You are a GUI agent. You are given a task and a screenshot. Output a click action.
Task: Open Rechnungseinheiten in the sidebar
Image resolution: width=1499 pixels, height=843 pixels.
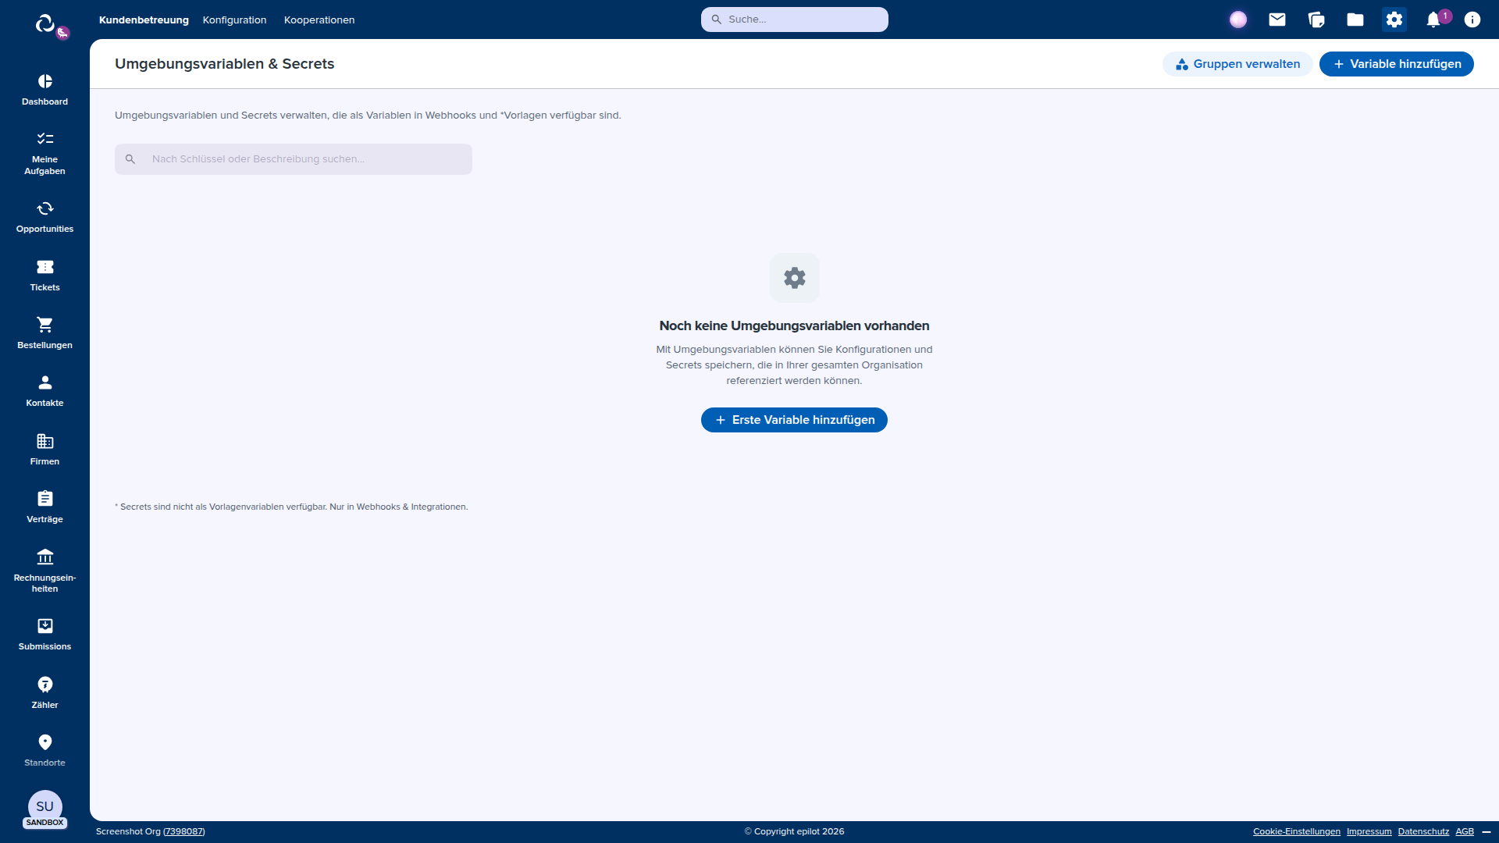pos(45,571)
